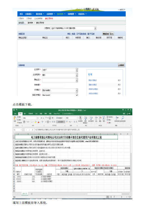Select column header N in Excel
This screenshot has height=214, width=147.
point(121,134)
